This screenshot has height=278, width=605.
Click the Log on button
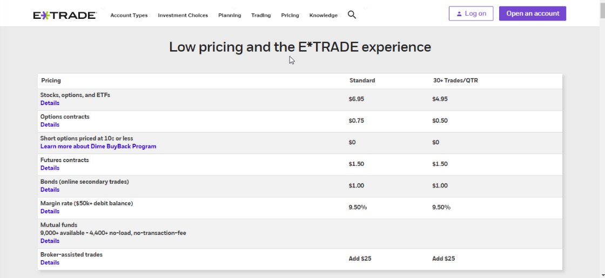click(x=471, y=13)
